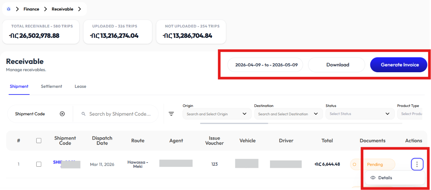431x190 pixels.
Task: Open Receivable breadcrumb link
Action: [62, 9]
